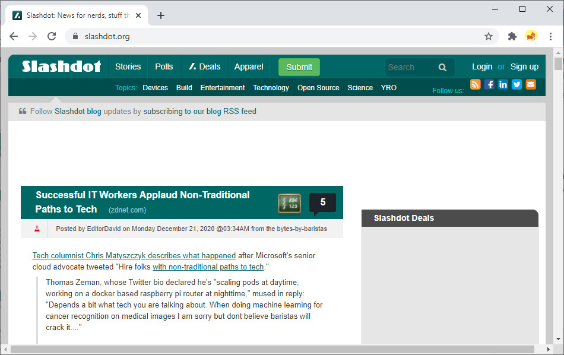Click the search magnifier icon

coord(442,67)
